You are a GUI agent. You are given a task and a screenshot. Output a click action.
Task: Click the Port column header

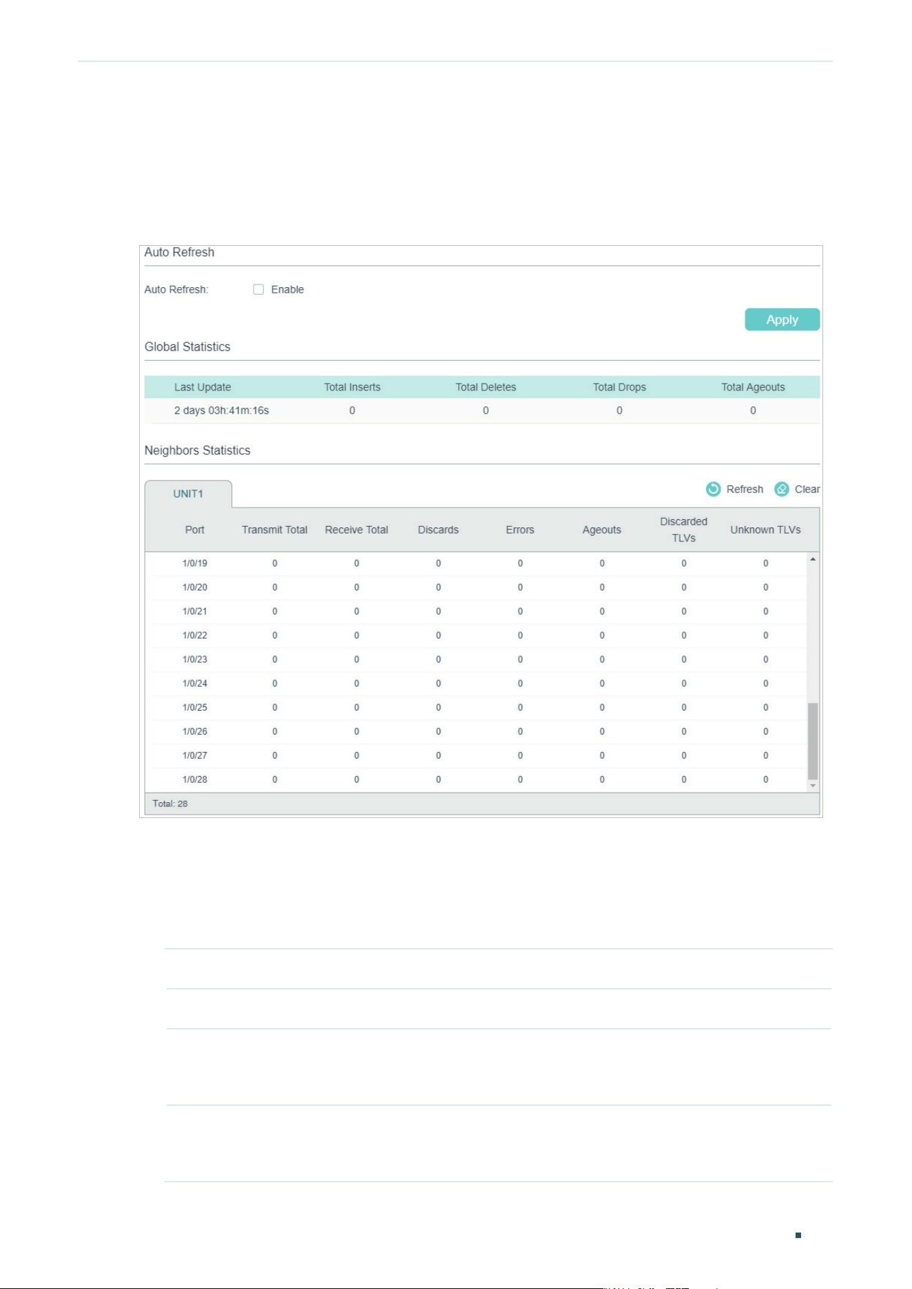[195, 530]
